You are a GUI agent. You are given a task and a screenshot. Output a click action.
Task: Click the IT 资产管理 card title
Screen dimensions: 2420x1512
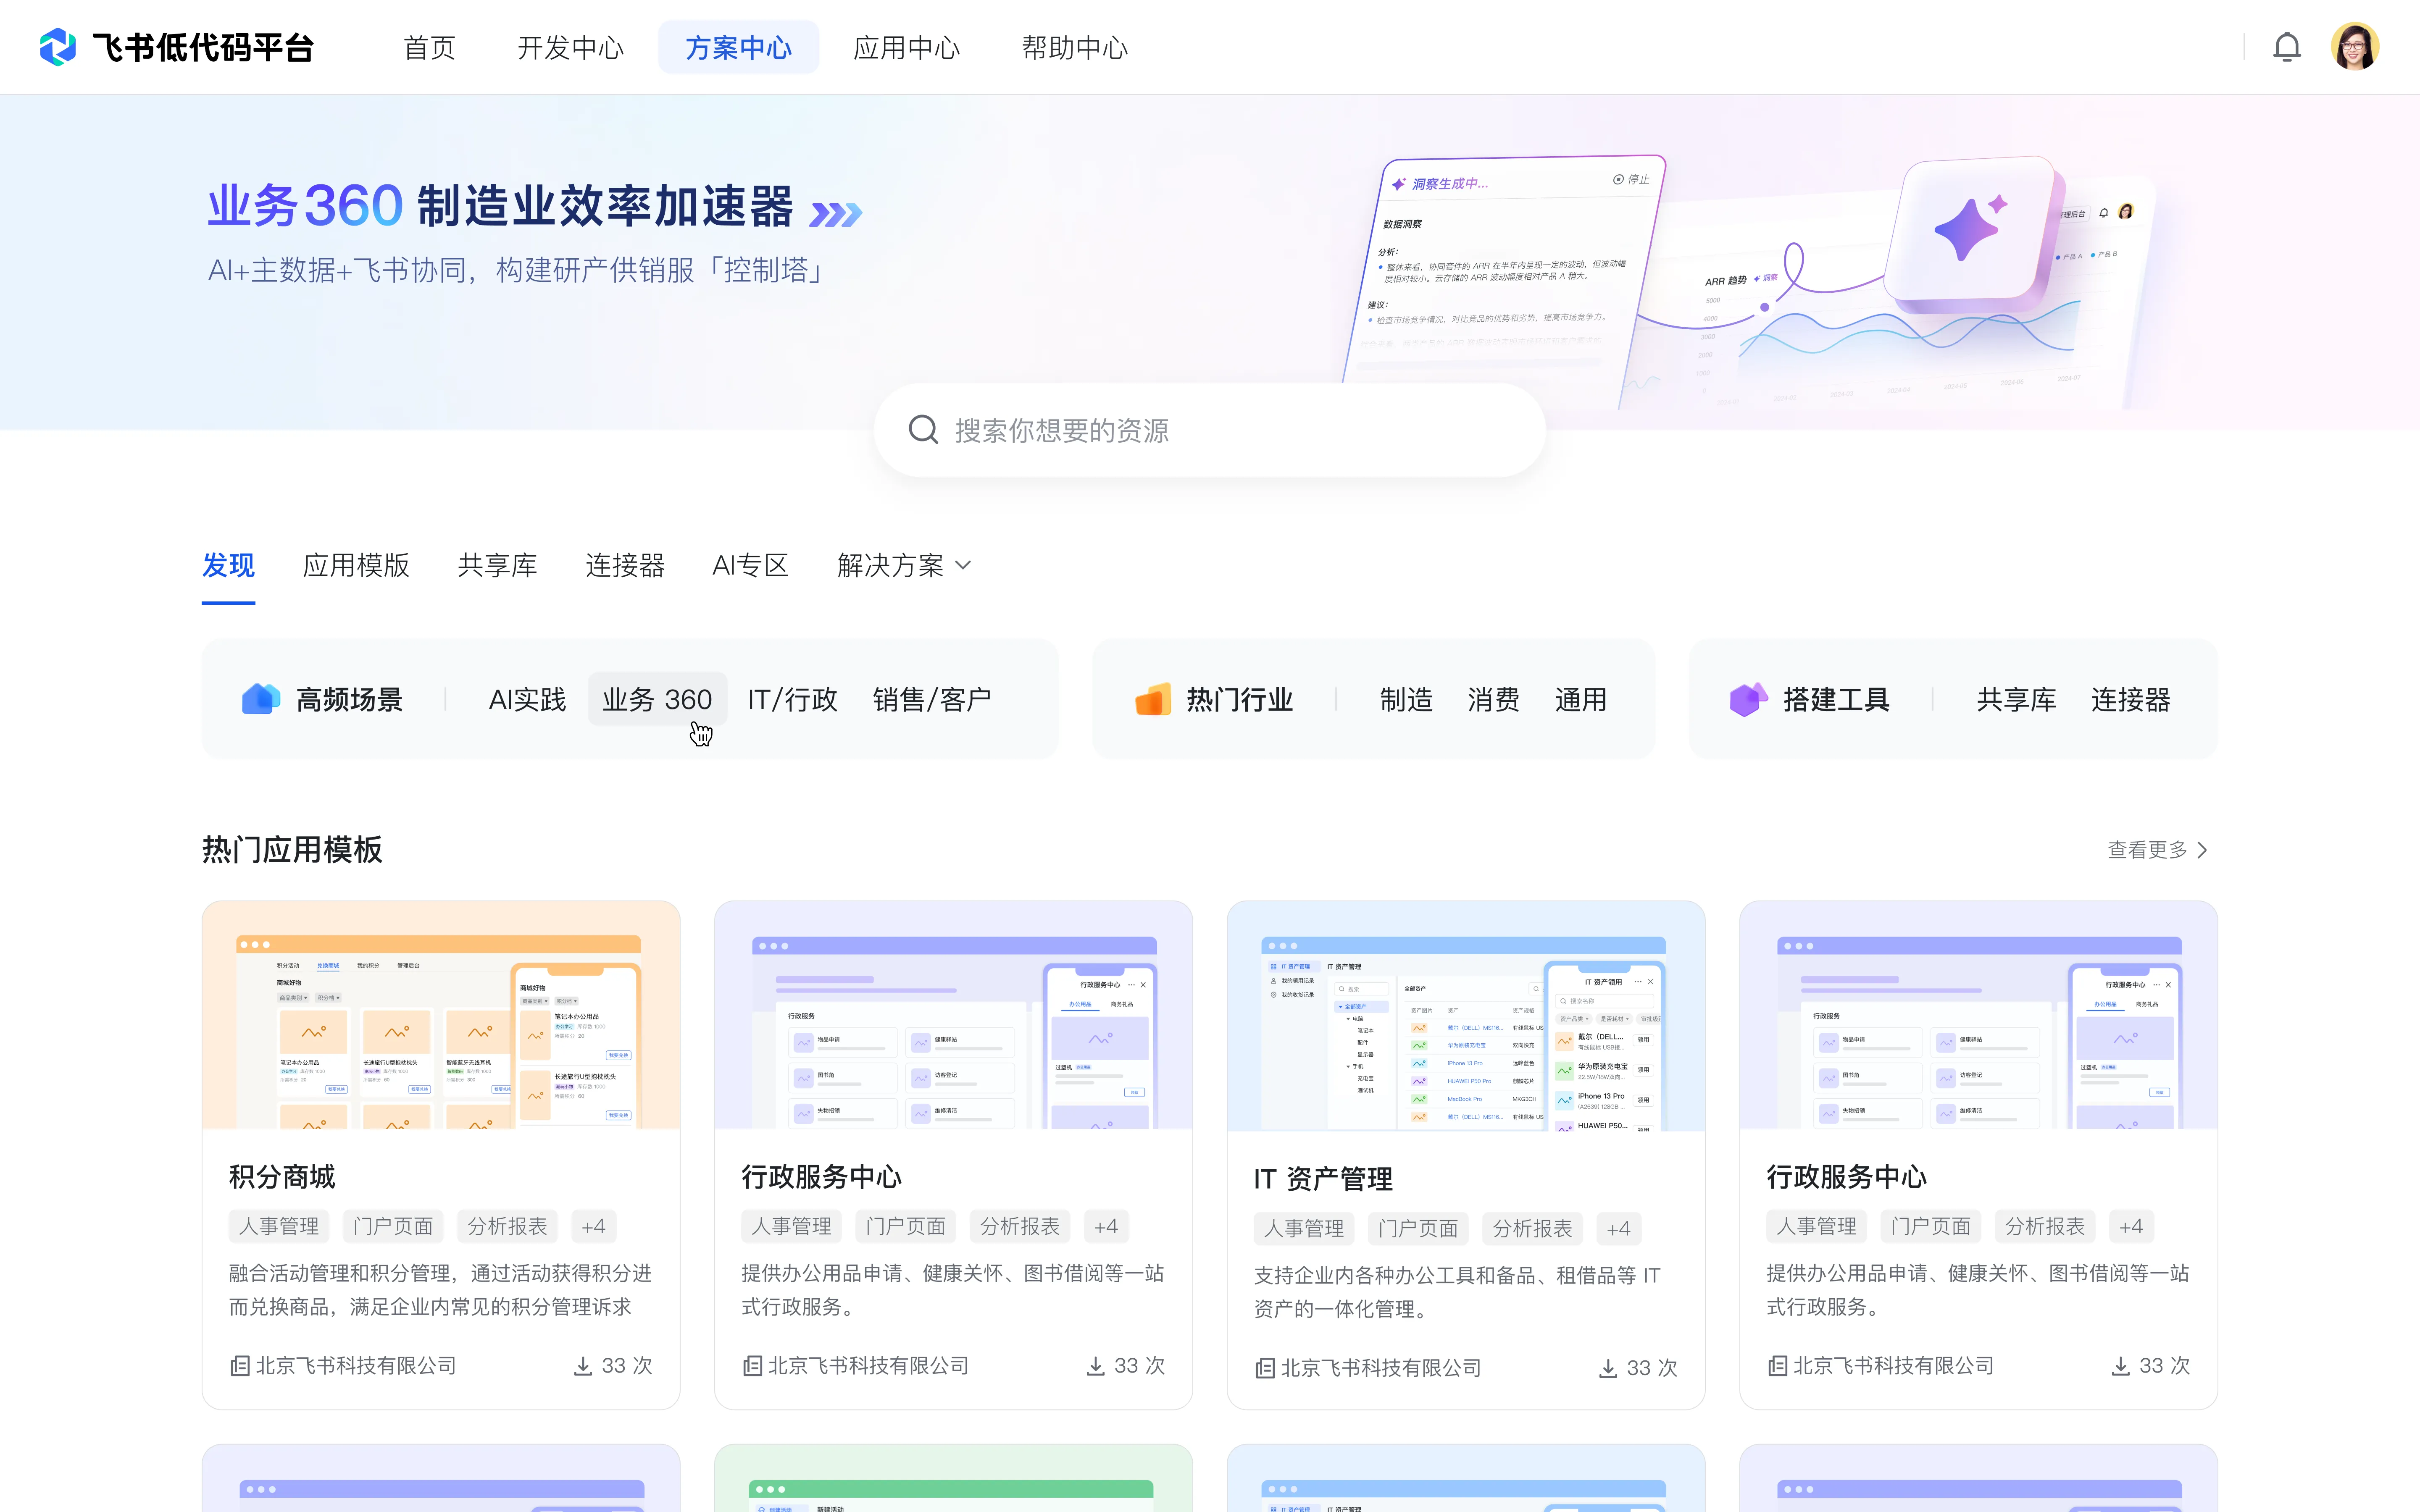pyautogui.click(x=1322, y=1179)
